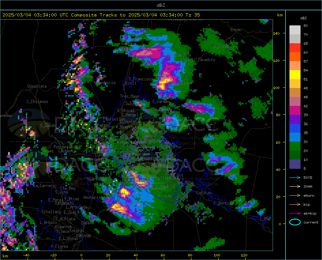Viewport: 322px width, 260px height.
Task: Pick the light gray 80 dBZ legend swatch
Action: tap(295, 30)
